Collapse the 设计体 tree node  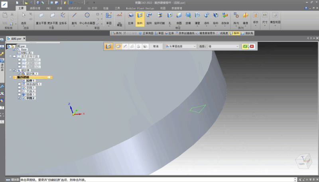coord(11,70)
